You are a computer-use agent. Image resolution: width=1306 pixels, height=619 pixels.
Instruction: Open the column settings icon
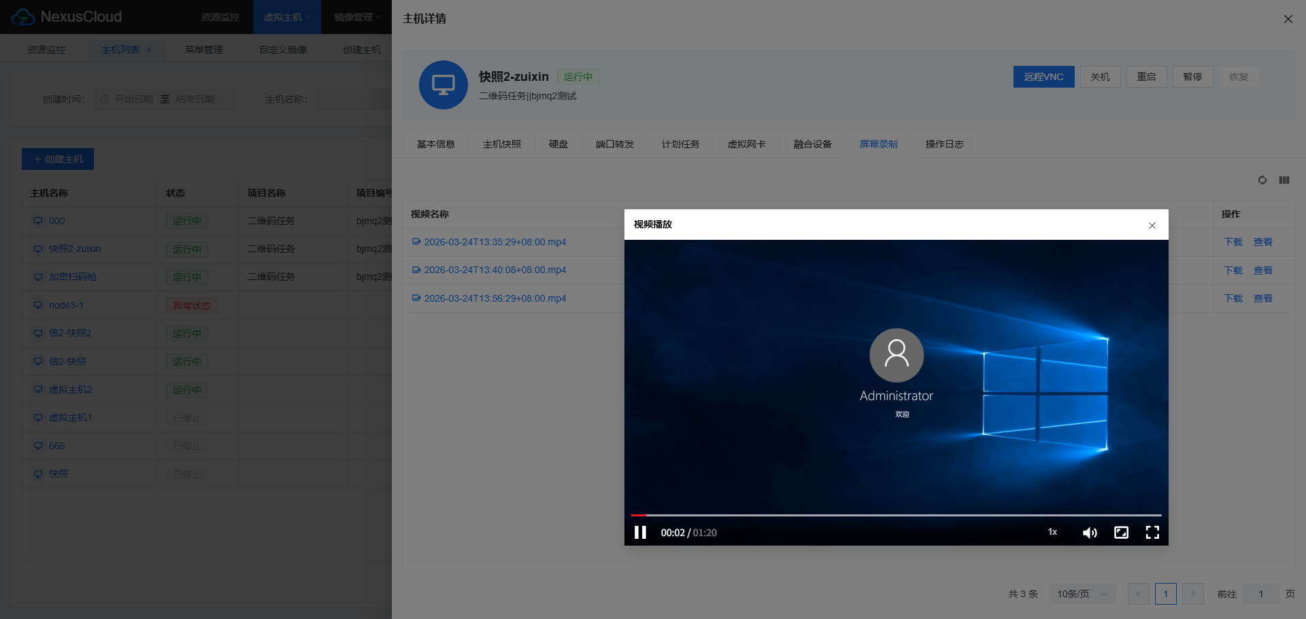(x=1284, y=180)
